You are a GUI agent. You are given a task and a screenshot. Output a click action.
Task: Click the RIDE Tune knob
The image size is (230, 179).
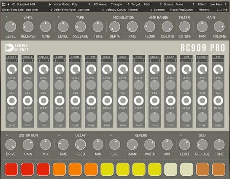[139, 117]
